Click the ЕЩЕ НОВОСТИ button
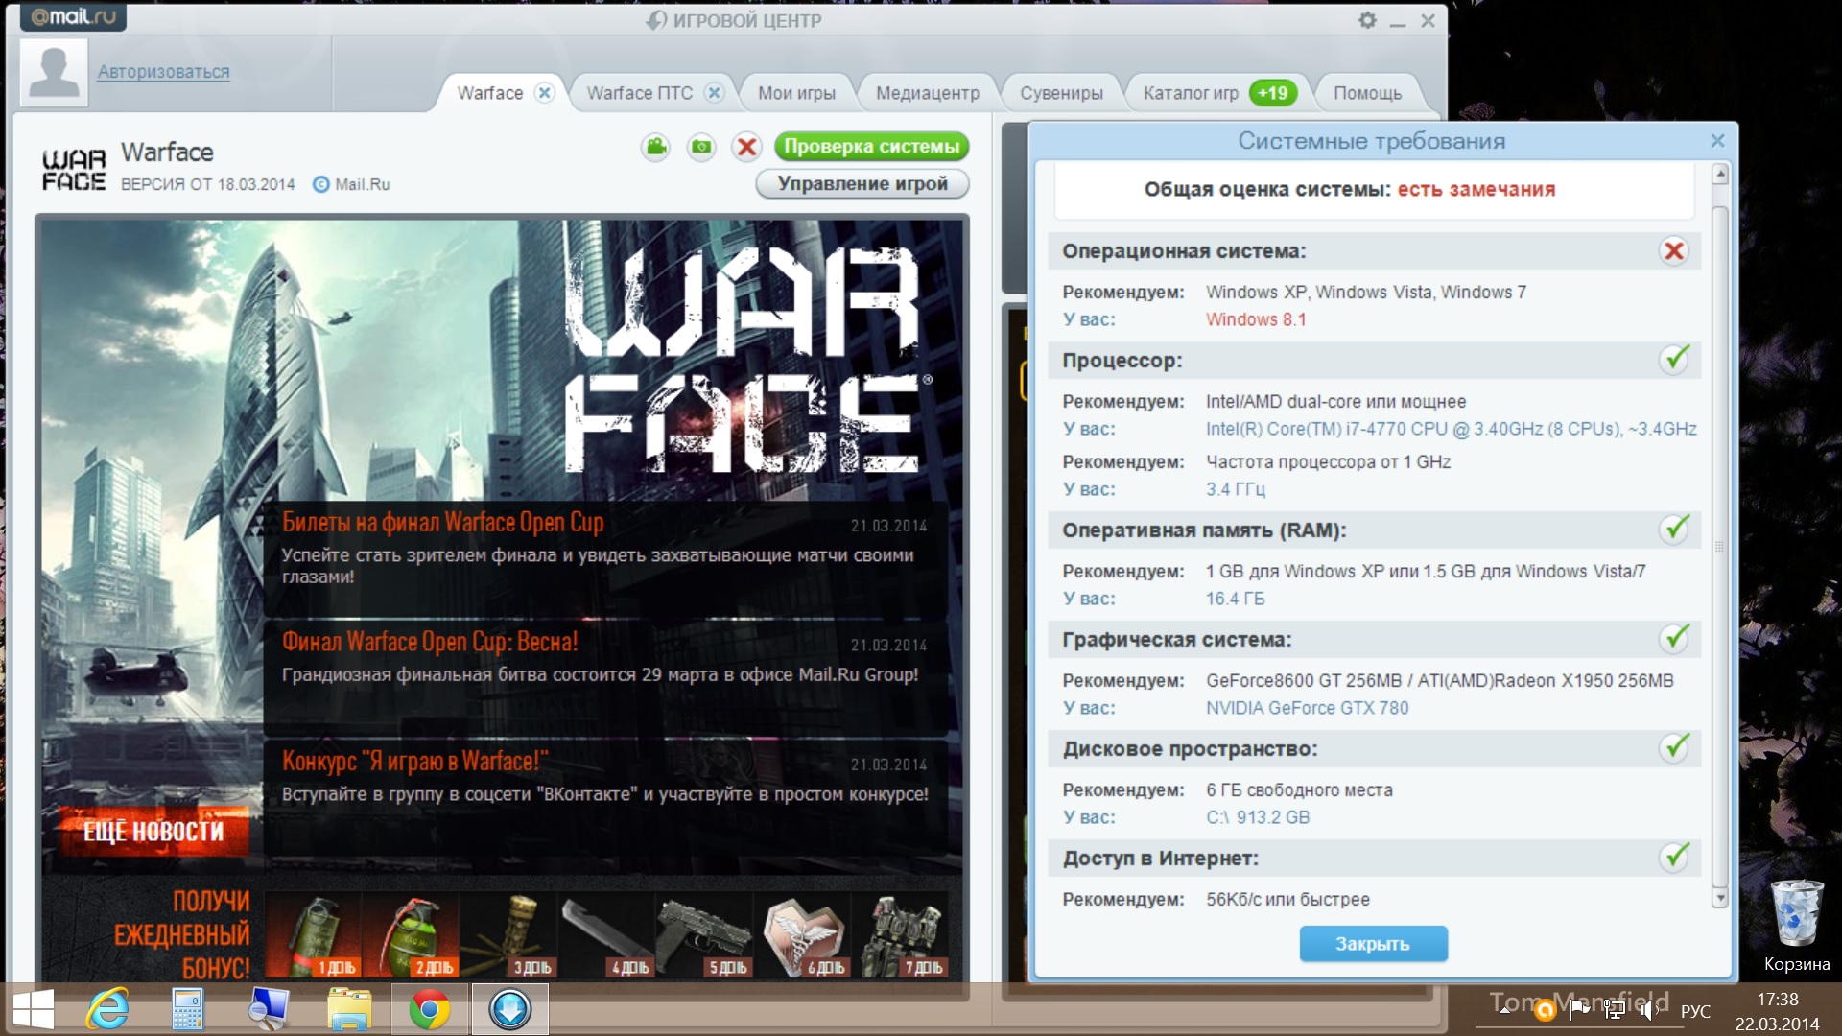This screenshot has width=1842, height=1036. [152, 832]
